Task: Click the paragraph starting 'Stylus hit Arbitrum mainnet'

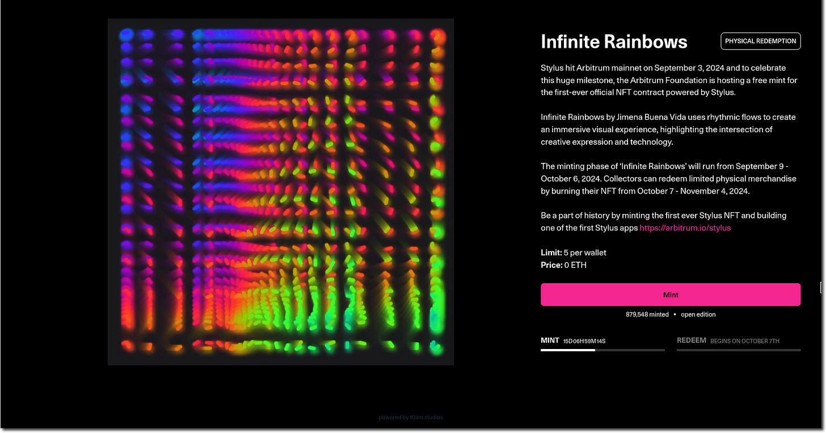Action: (x=669, y=80)
